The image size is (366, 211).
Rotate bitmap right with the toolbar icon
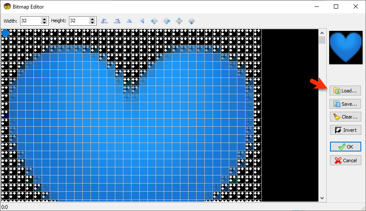[117, 21]
